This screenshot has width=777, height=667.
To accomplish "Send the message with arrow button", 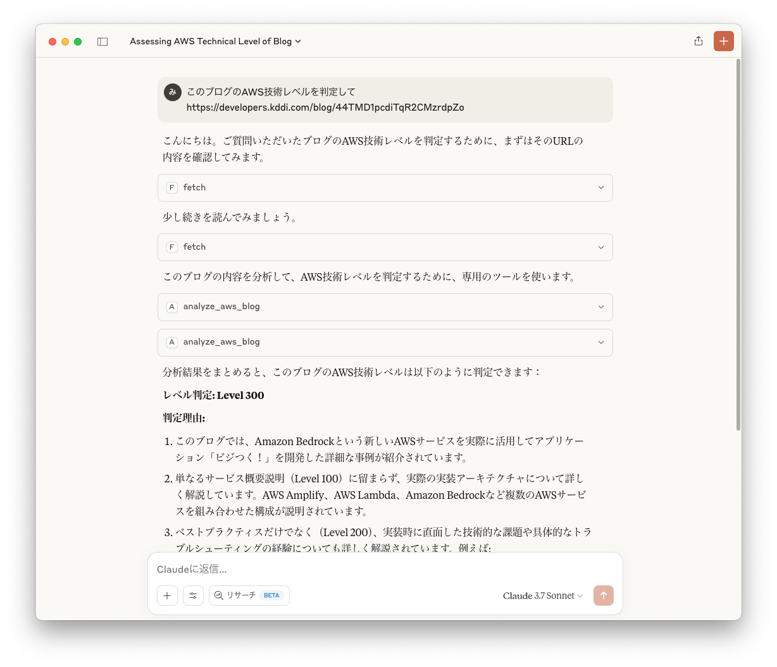I will click(x=604, y=596).
